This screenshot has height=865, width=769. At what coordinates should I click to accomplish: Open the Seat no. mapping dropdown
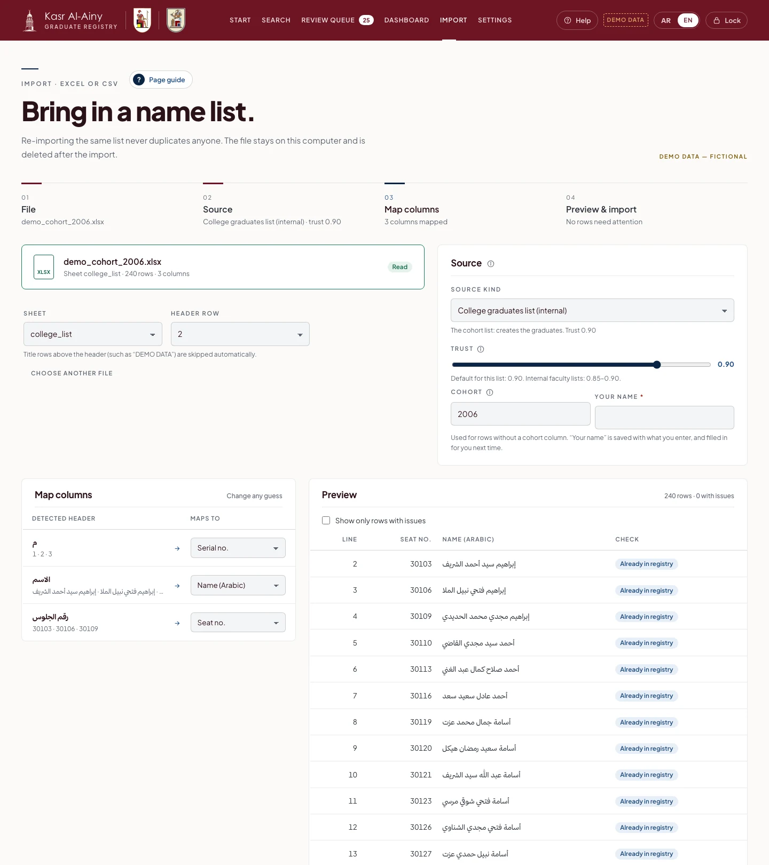click(238, 623)
